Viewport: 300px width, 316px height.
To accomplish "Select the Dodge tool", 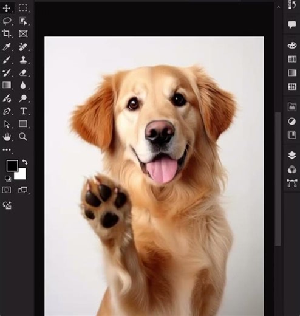I will (x=23, y=98).
